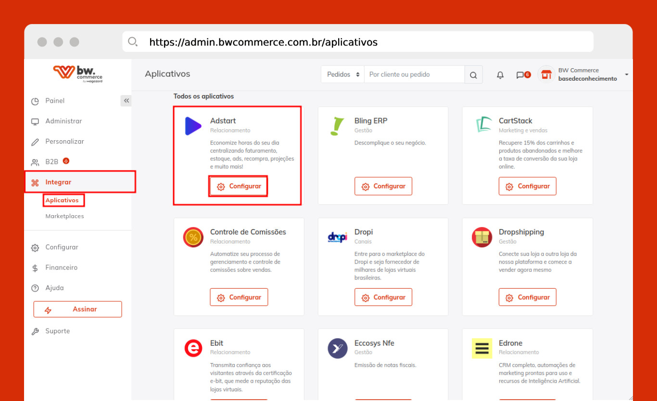657x401 pixels.
Task: Click the Ebit app title
Action: coord(217,343)
